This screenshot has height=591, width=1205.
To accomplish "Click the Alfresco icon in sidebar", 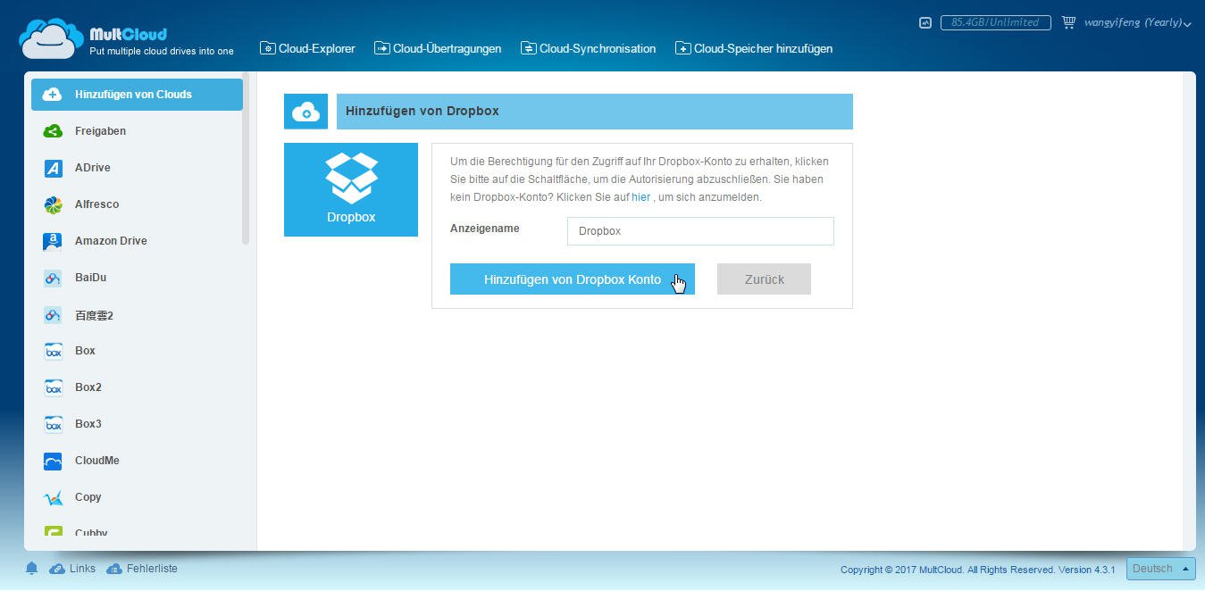I will [53, 204].
